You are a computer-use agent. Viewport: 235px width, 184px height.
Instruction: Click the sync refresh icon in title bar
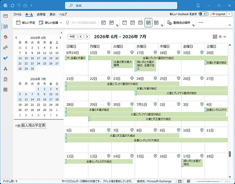tap(12, 6)
